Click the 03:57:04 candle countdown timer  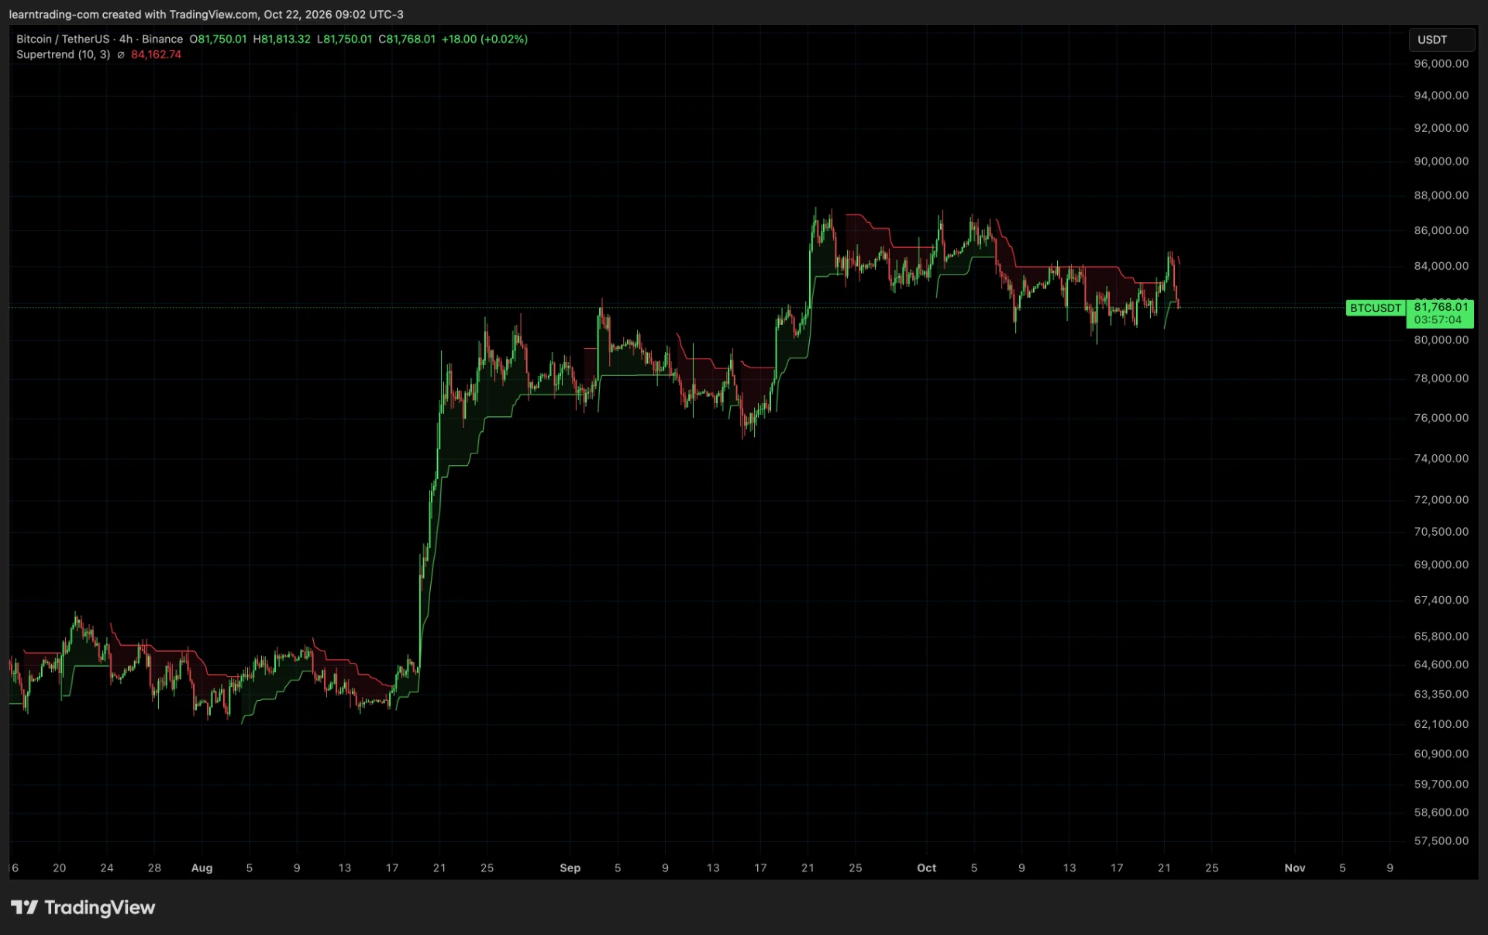point(1438,319)
